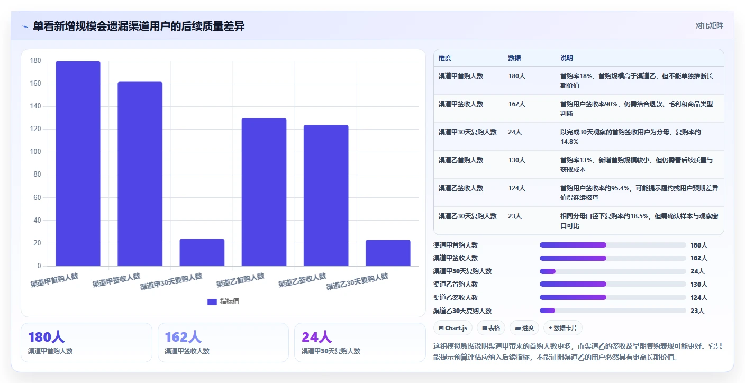Click the 指标值 legend label

pyautogui.click(x=230, y=302)
